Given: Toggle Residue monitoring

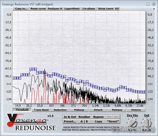Looking at the screenshot, I should (84, 117).
